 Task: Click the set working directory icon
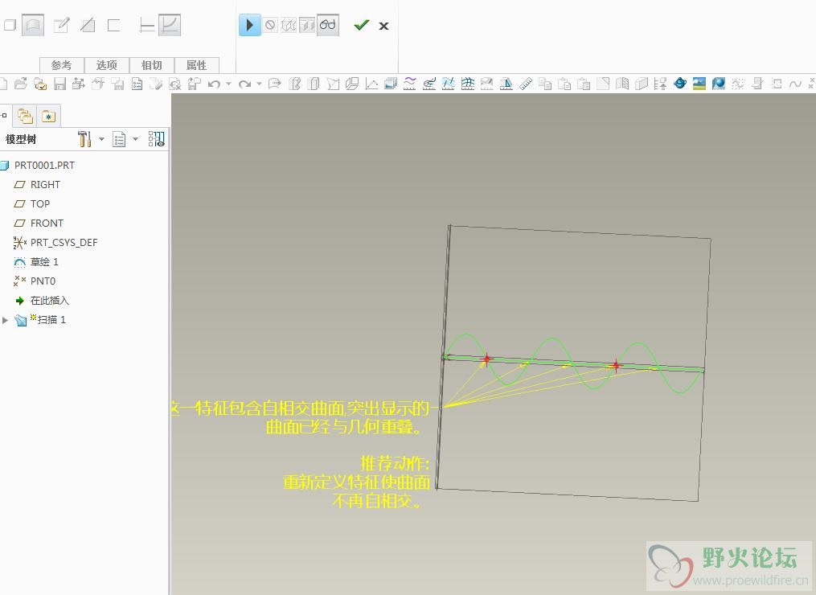tap(40, 84)
